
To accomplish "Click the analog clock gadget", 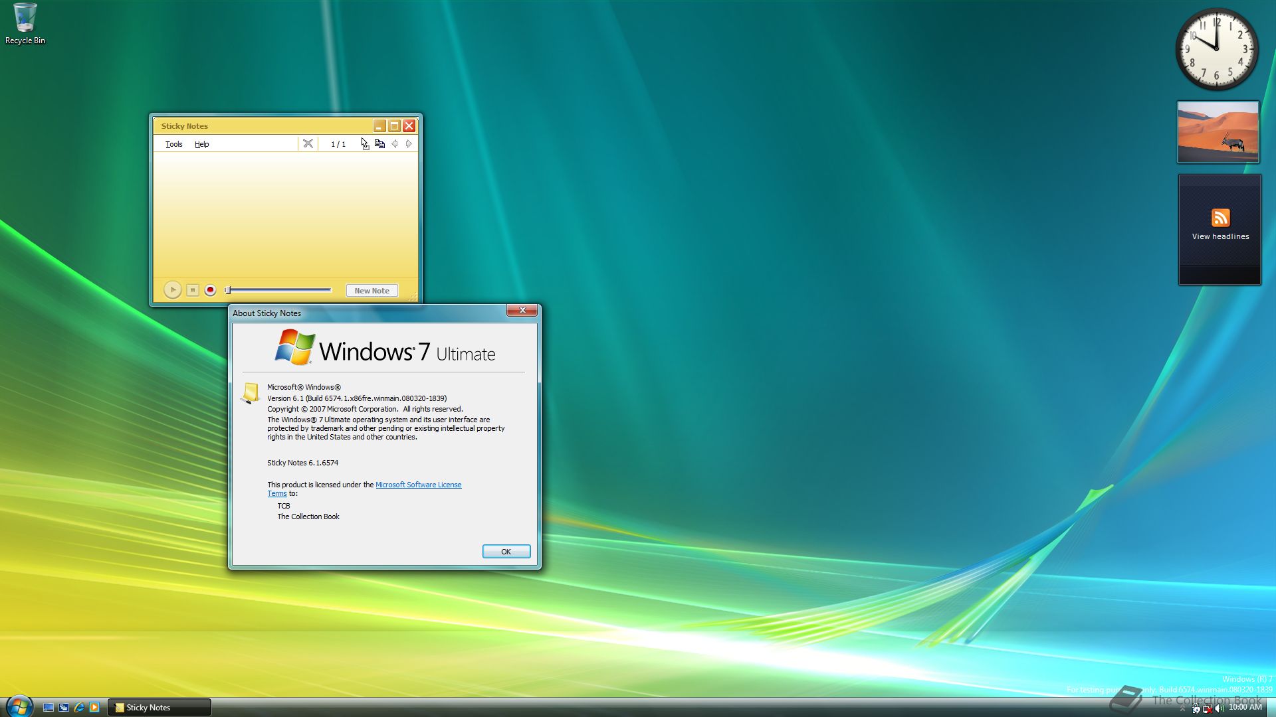I will click(x=1217, y=49).
